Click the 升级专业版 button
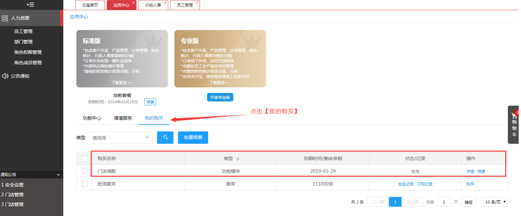The image size is (521, 216). coord(220,97)
